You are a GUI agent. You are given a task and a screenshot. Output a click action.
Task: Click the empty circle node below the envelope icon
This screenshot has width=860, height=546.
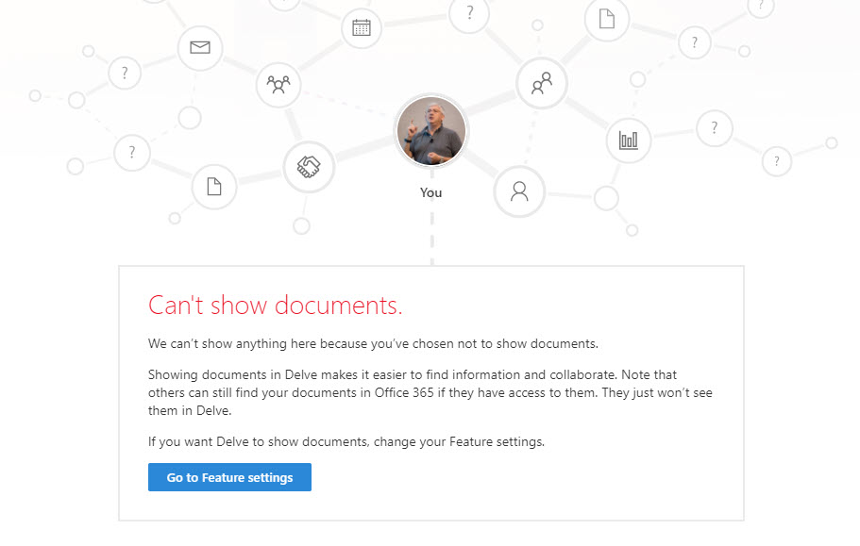[x=190, y=118]
